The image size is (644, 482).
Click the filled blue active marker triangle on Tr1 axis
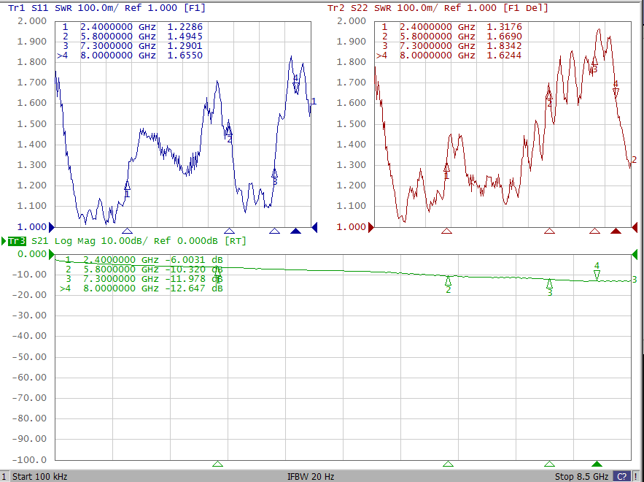coord(295,232)
